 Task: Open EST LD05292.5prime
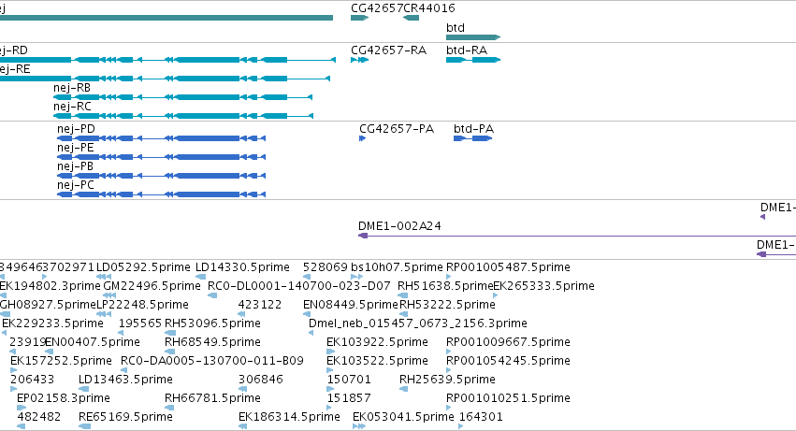click(x=143, y=267)
